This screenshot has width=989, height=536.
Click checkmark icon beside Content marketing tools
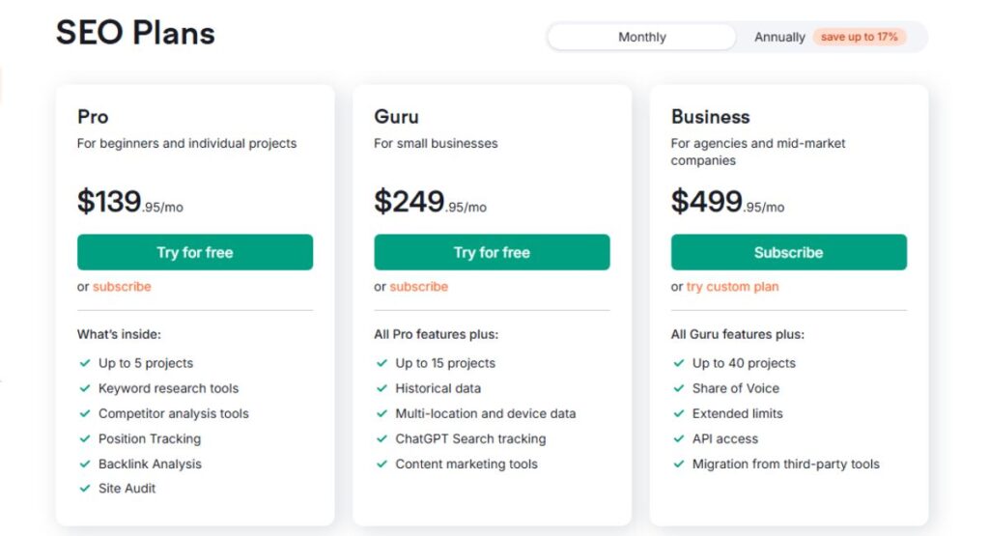[x=381, y=465]
